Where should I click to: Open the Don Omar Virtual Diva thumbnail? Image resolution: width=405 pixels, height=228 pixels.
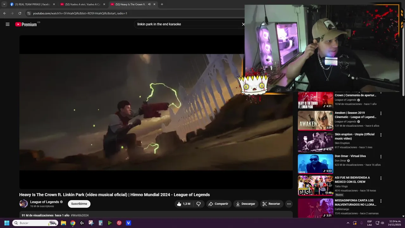pos(315,164)
